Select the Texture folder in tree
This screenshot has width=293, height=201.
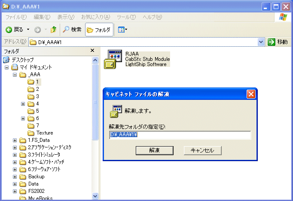click(x=45, y=133)
